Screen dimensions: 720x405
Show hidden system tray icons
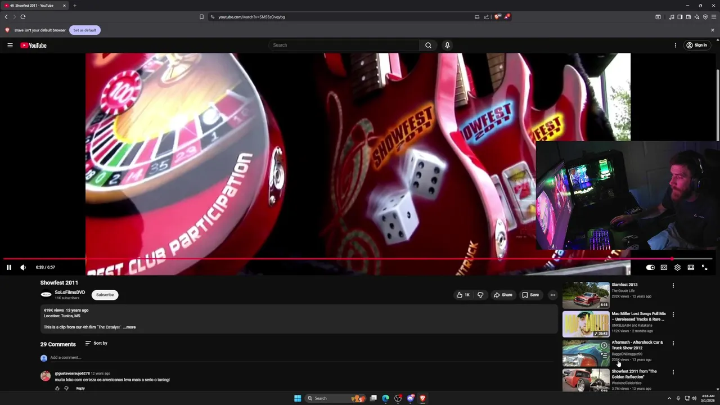(x=669, y=398)
